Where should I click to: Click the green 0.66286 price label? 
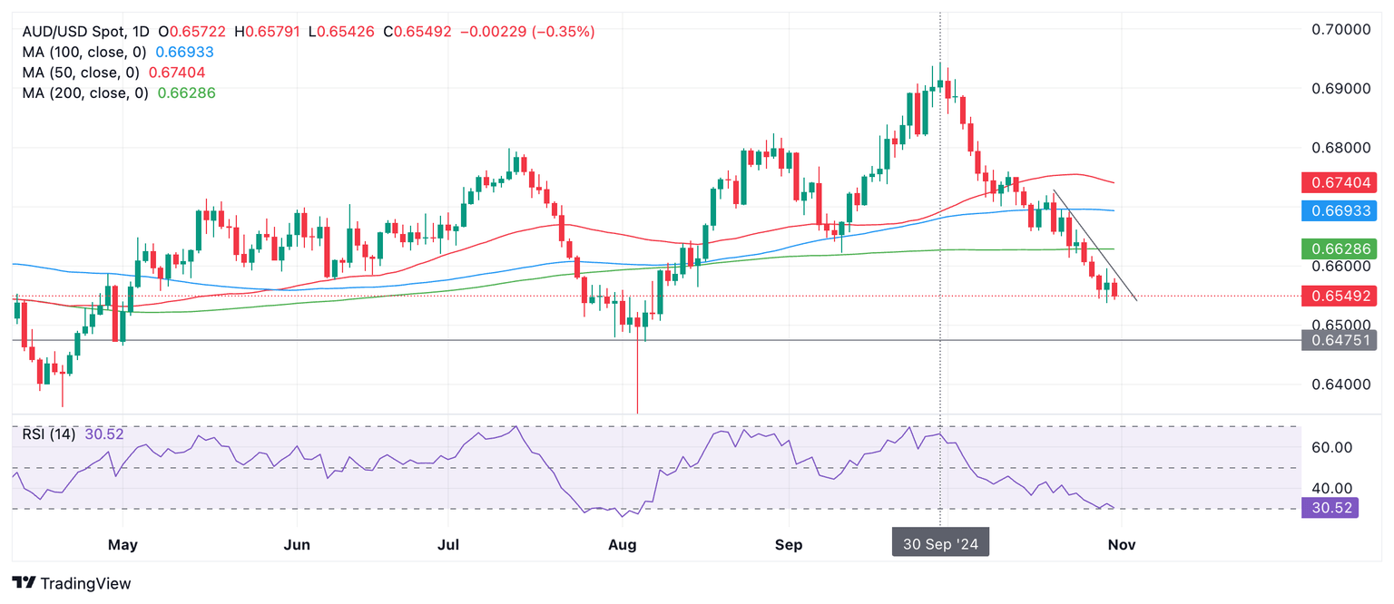(1339, 248)
